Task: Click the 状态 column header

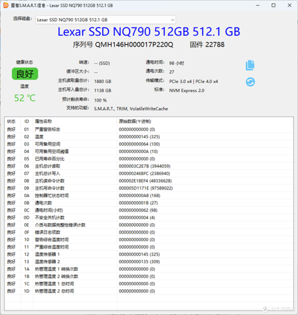Action: point(11,121)
